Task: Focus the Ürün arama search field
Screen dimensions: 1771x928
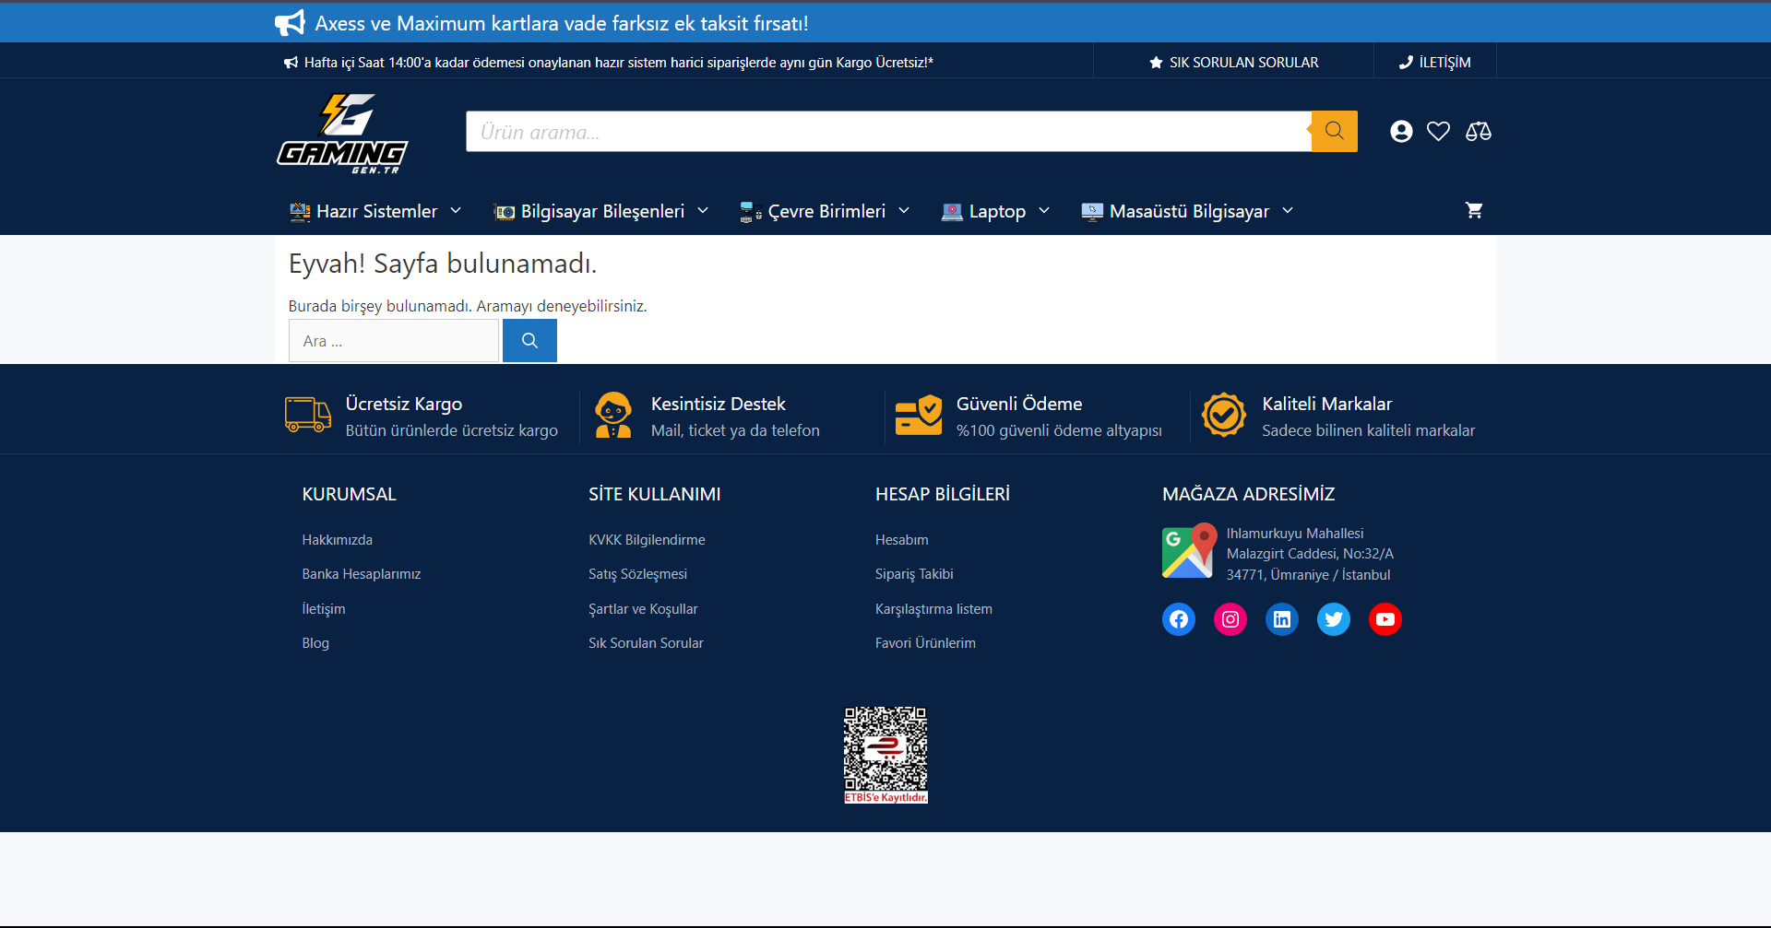Action: click(x=887, y=132)
